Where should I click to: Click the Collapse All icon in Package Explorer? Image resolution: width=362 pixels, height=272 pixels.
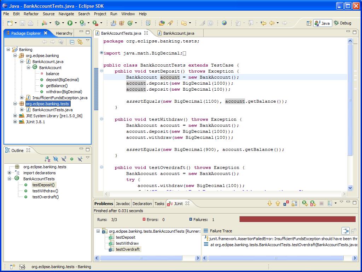tap(72, 42)
